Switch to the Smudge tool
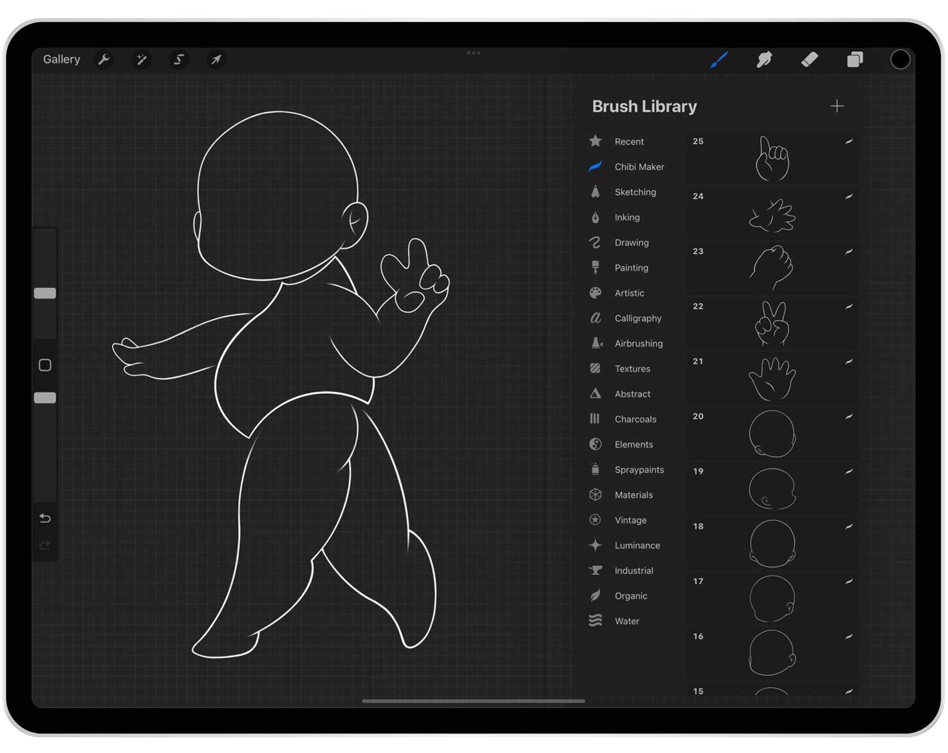Viewport: 948px width, 753px height. [x=764, y=60]
